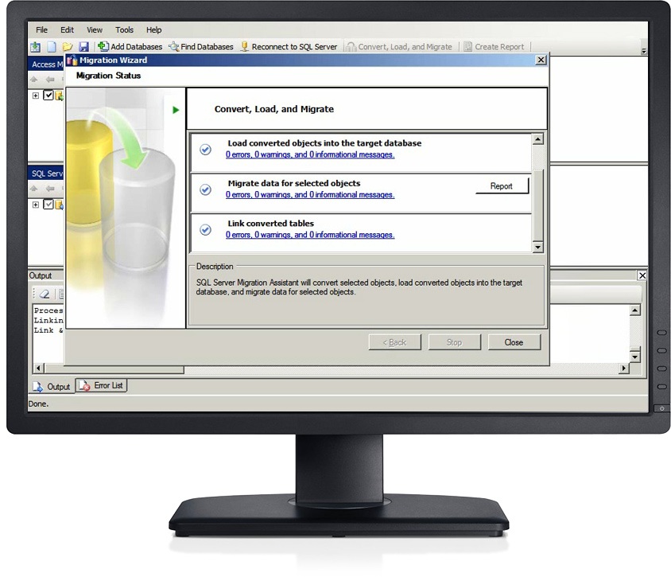Click the first icon in the main toolbar
The image size is (671, 581).
click(36, 47)
